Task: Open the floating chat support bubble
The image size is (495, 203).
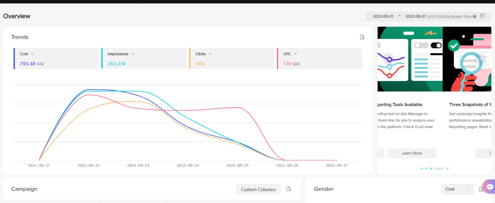Action: click(490, 187)
